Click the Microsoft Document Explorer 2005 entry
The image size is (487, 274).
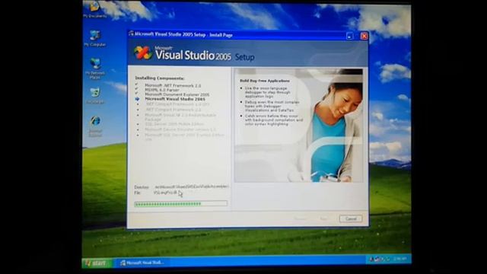(x=177, y=94)
